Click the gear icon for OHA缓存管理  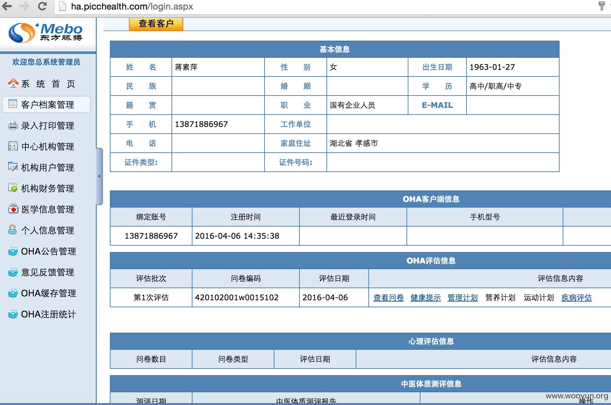pos(13,293)
